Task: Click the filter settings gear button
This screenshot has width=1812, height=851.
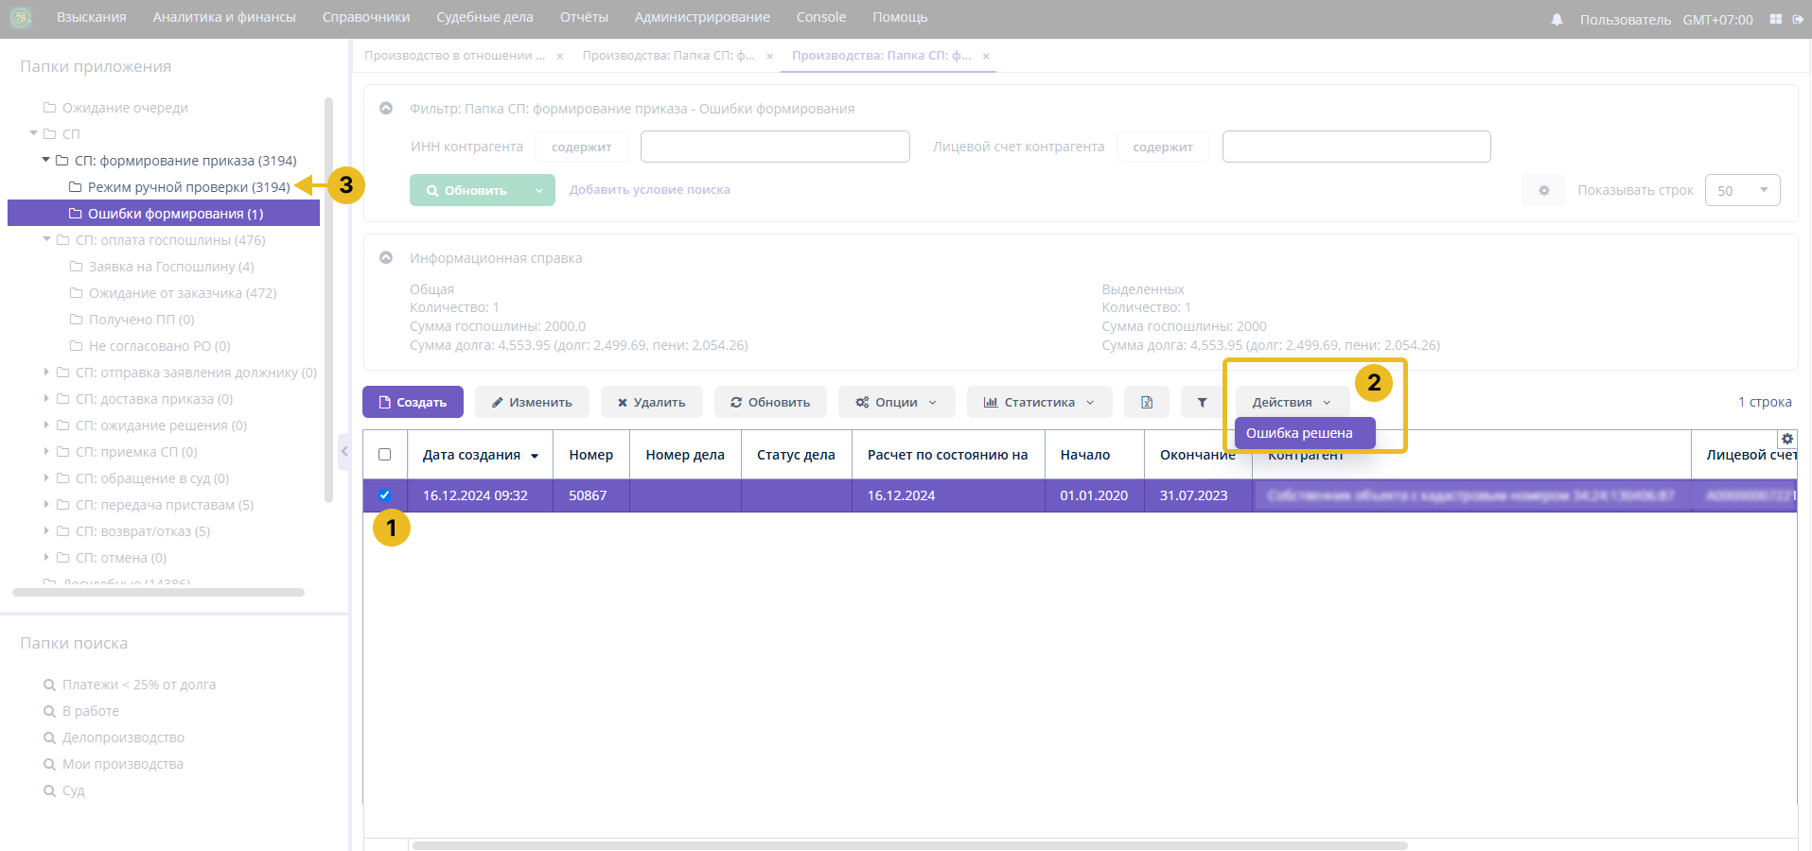Action: click(x=1543, y=190)
